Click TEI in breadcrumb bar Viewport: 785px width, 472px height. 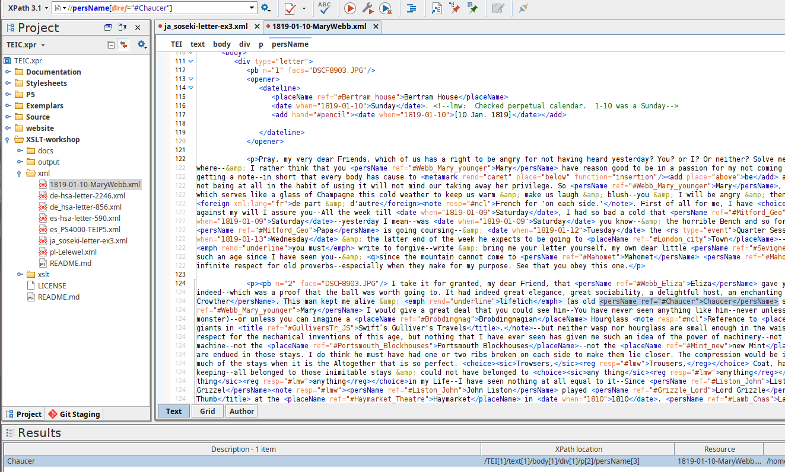click(x=176, y=44)
